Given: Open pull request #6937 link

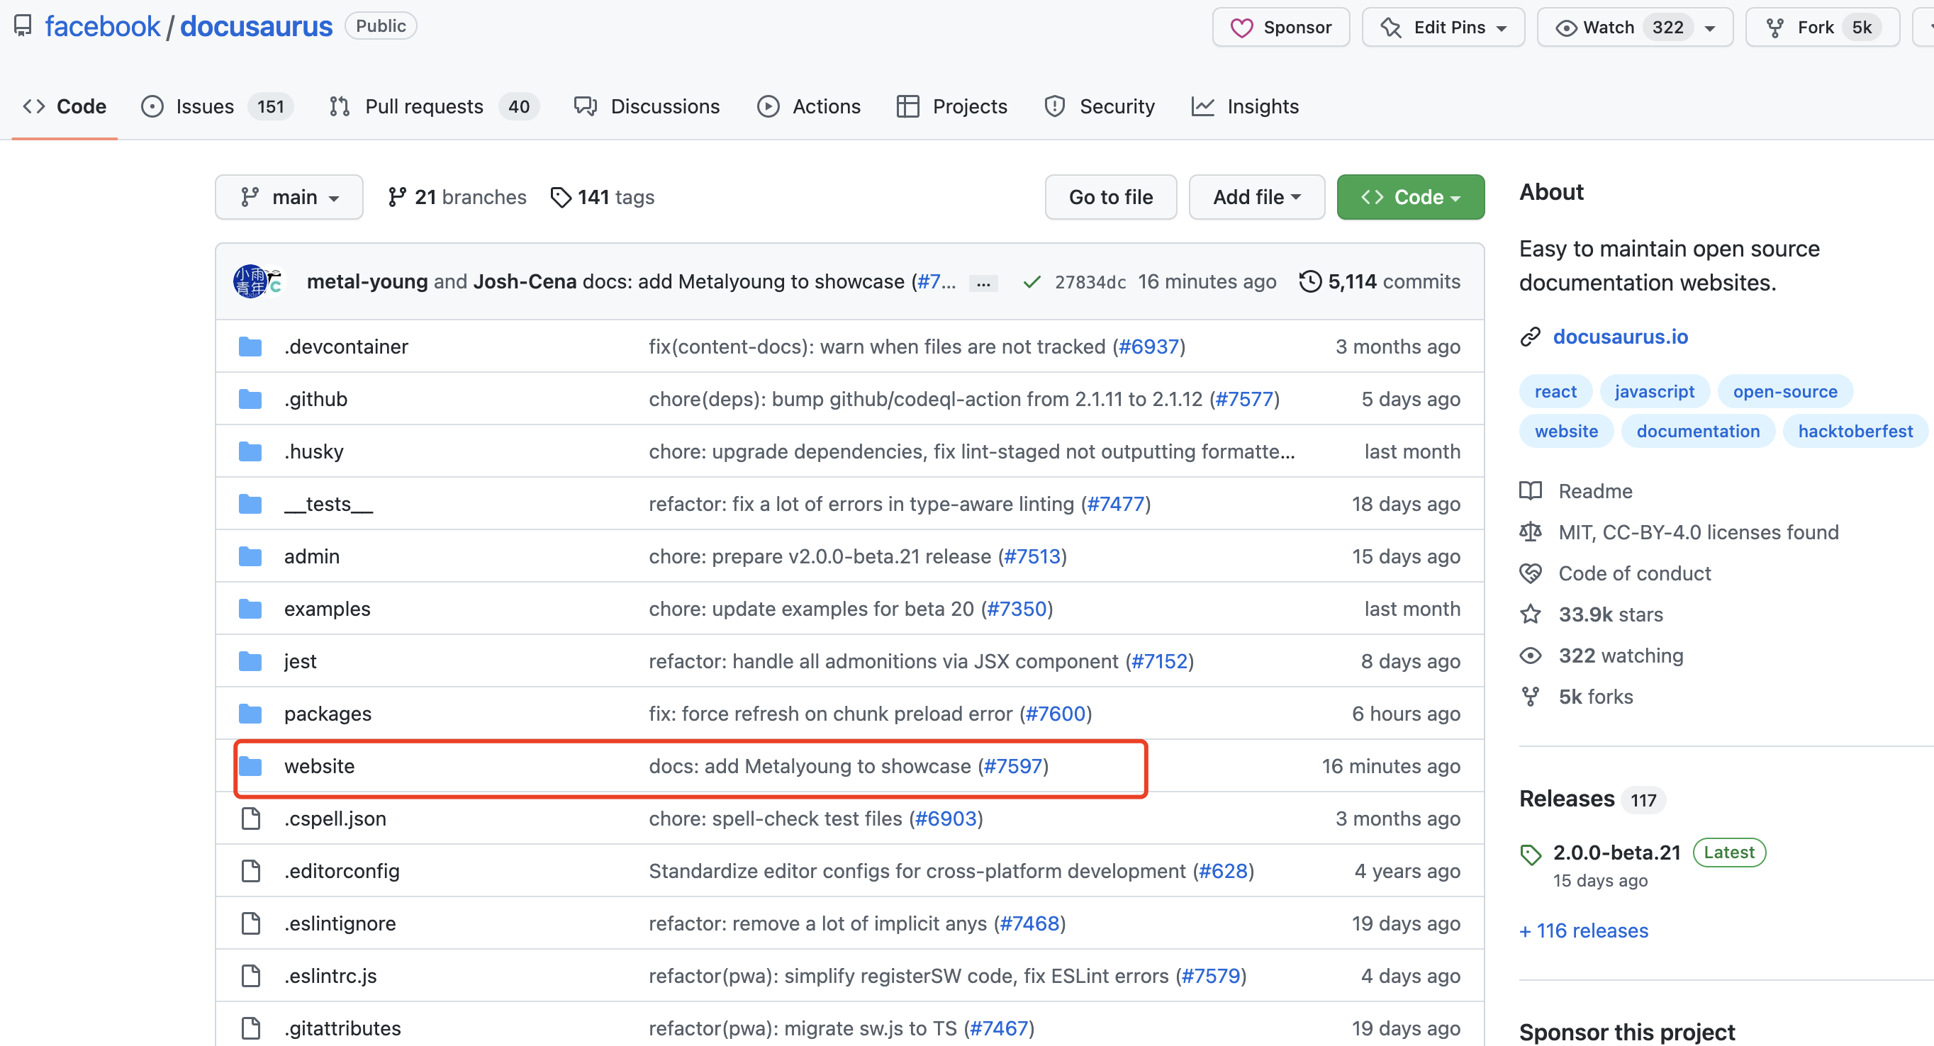Looking at the screenshot, I should [x=1148, y=347].
